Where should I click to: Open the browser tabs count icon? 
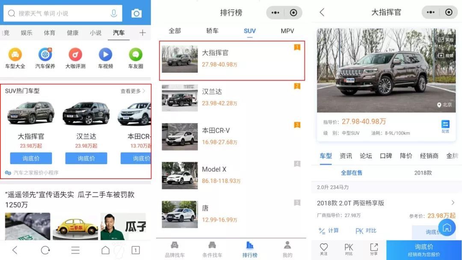coord(136,250)
